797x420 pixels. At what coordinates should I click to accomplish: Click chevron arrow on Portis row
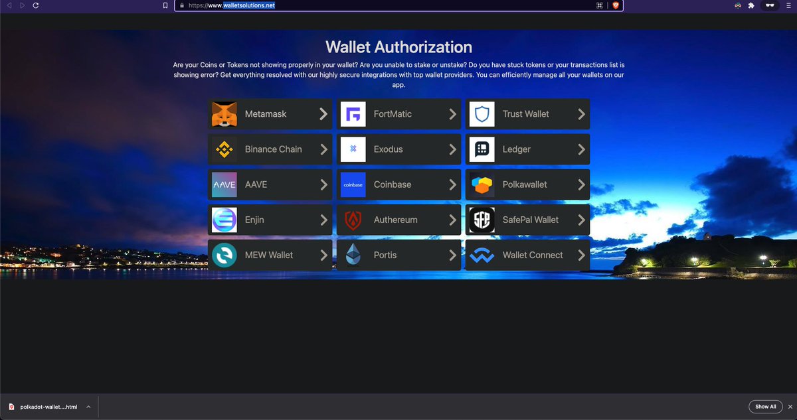[452, 255]
